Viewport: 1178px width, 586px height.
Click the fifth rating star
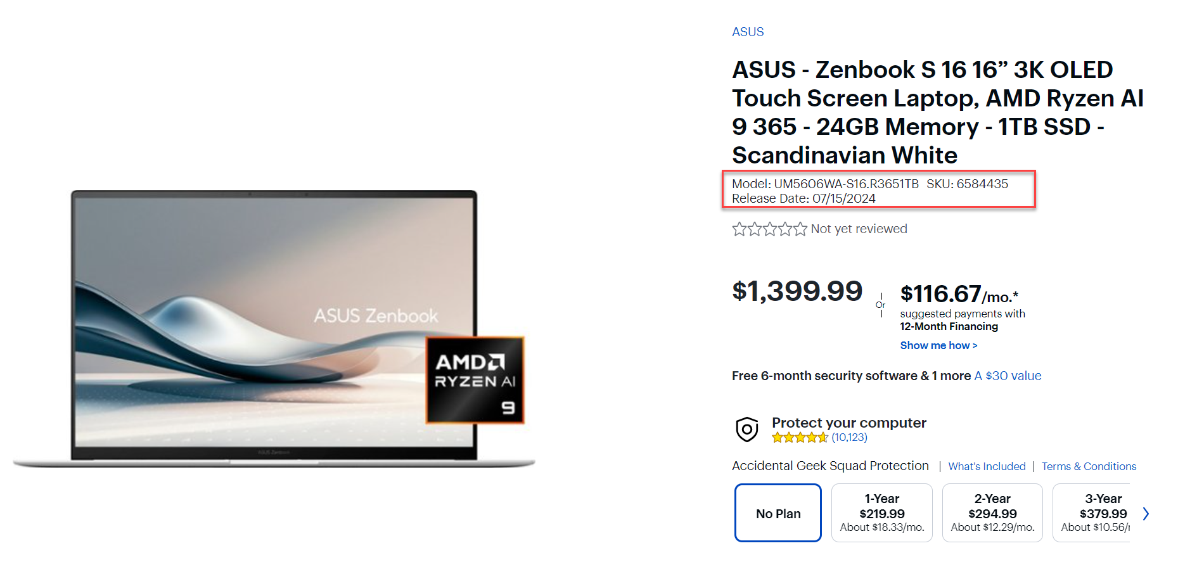click(802, 229)
